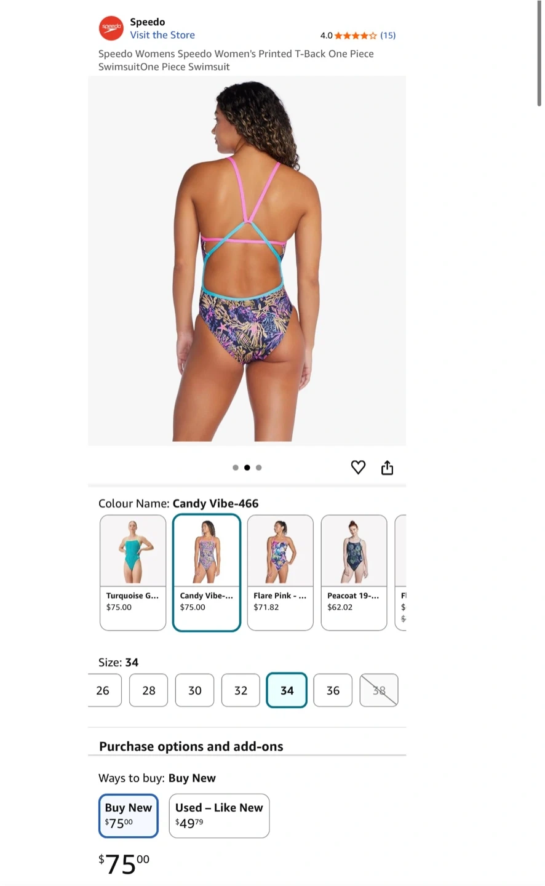
Task: Choose size 28
Action: pos(149,690)
